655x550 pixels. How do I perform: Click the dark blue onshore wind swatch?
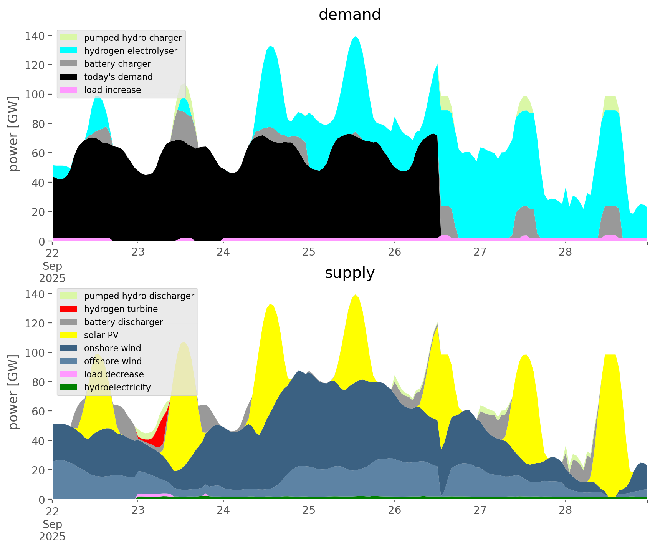click(x=69, y=348)
